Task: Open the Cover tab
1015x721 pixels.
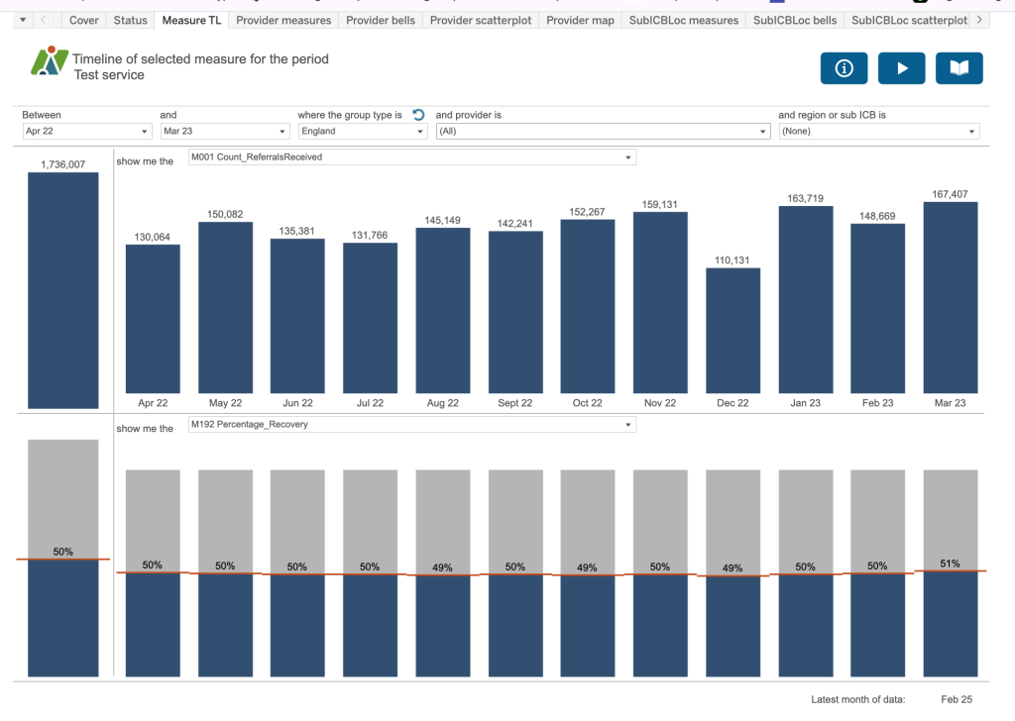Action: [x=84, y=20]
